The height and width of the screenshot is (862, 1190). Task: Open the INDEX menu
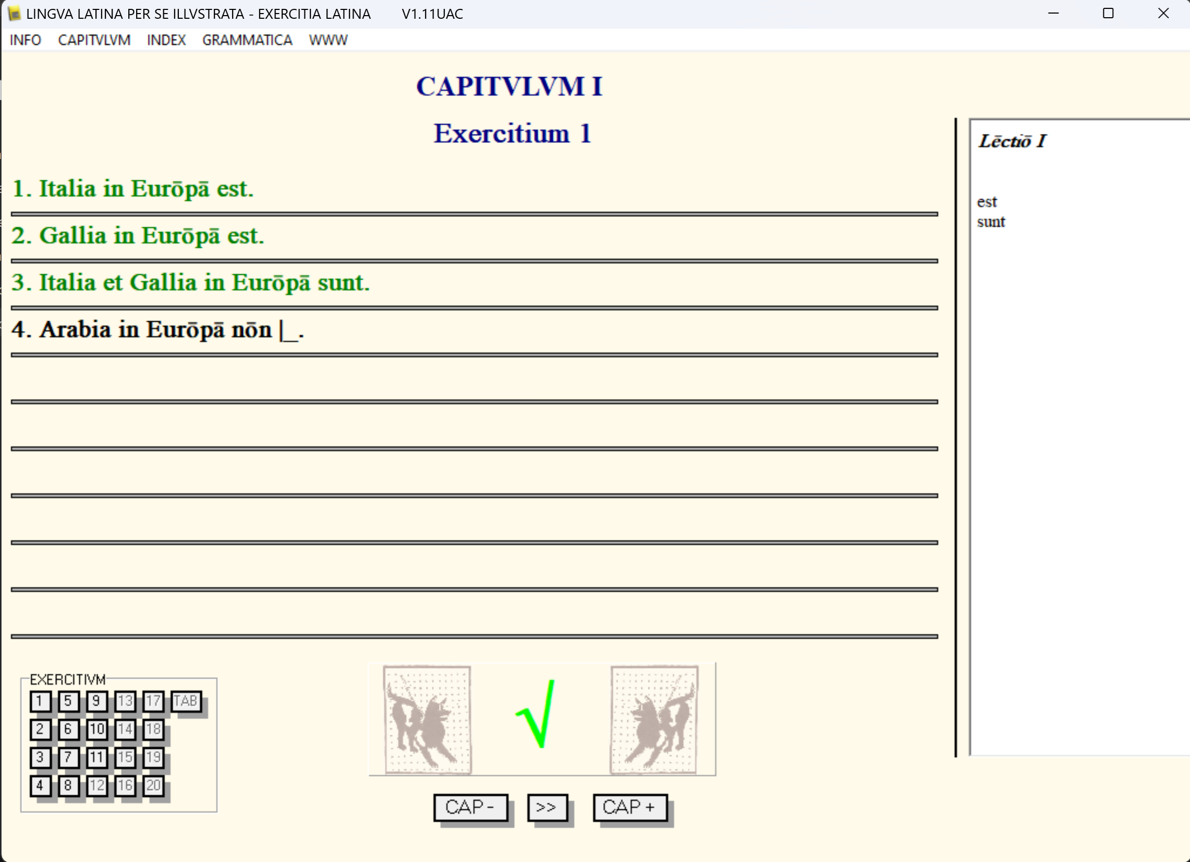pyautogui.click(x=166, y=40)
